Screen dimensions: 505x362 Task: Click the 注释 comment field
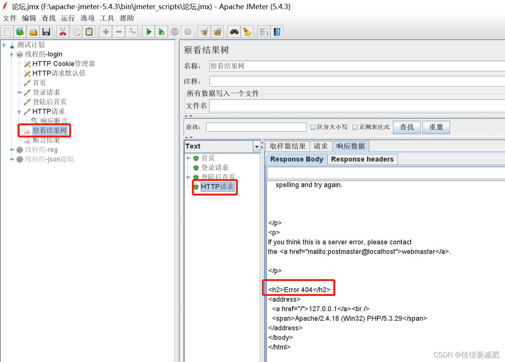(x=357, y=81)
